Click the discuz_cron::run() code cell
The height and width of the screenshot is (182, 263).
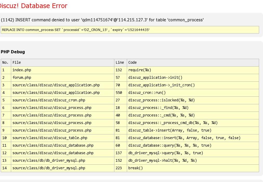193,93
